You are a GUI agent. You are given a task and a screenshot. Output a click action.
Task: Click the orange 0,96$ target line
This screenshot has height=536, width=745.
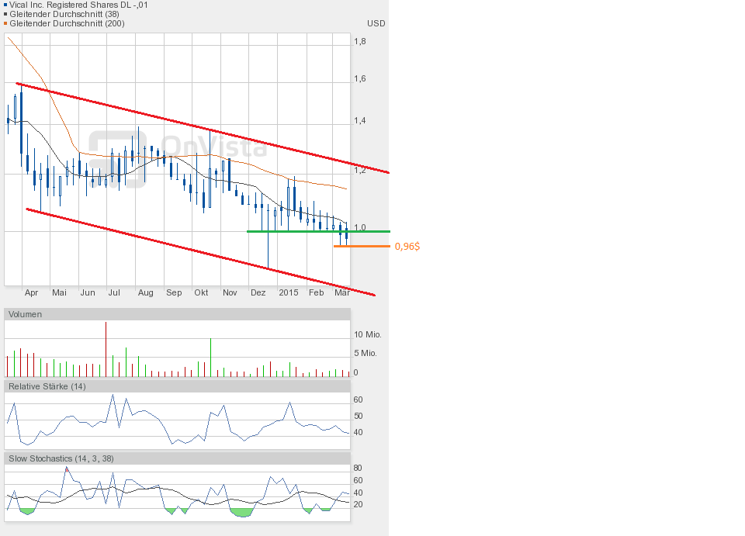(365, 246)
